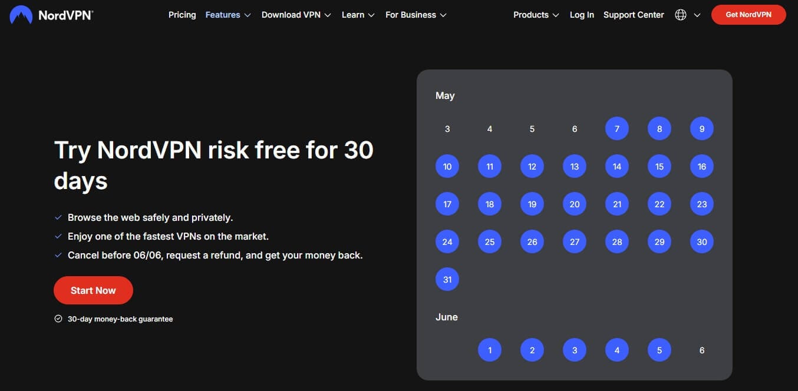The height and width of the screenshot is (391, 798).
Task: Click the 30-day money-back guarantee text
Action: click(120, 319)
